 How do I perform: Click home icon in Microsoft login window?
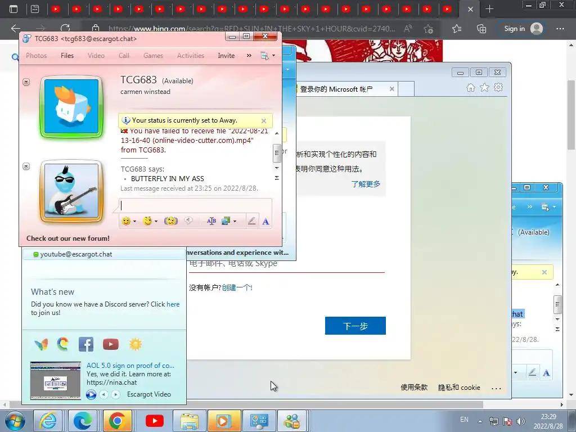pos(471,87)
